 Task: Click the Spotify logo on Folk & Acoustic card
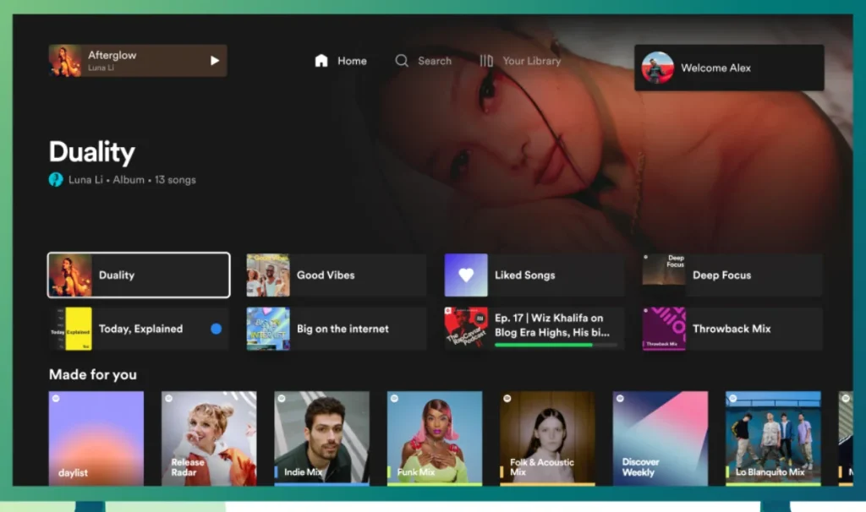click(507, 398)
